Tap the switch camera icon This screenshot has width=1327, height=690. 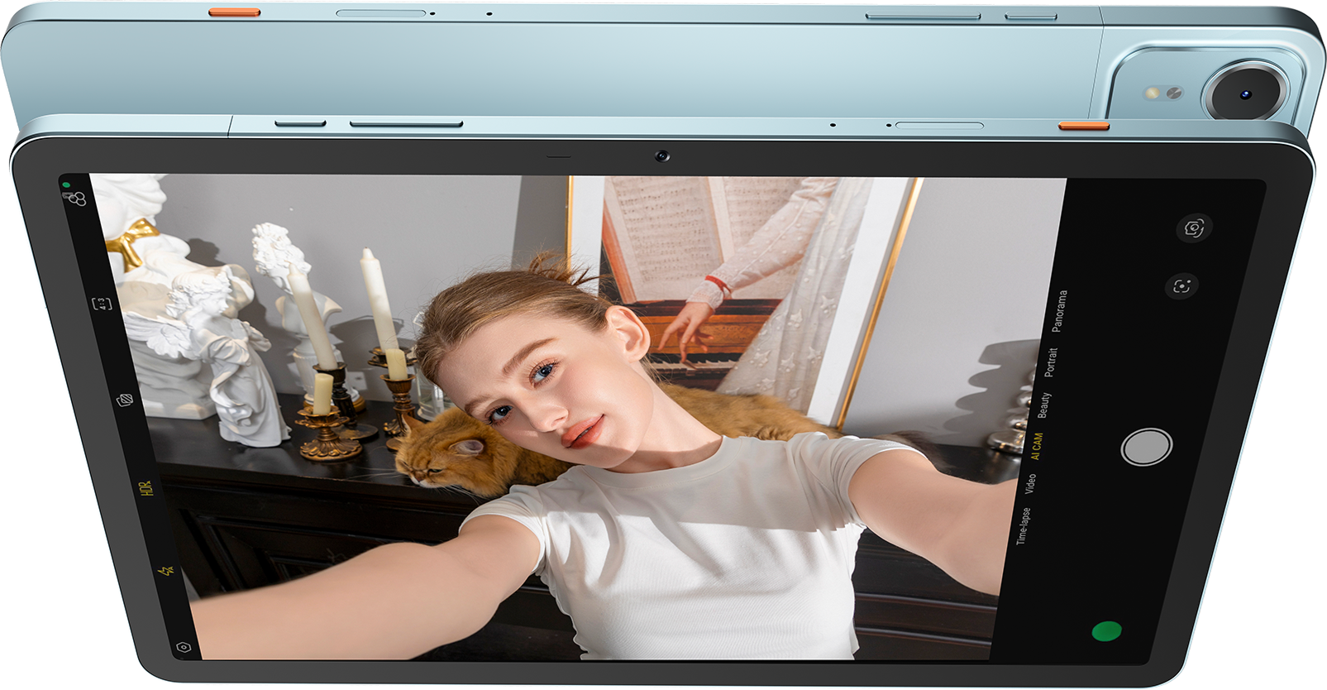point(1193,228)
